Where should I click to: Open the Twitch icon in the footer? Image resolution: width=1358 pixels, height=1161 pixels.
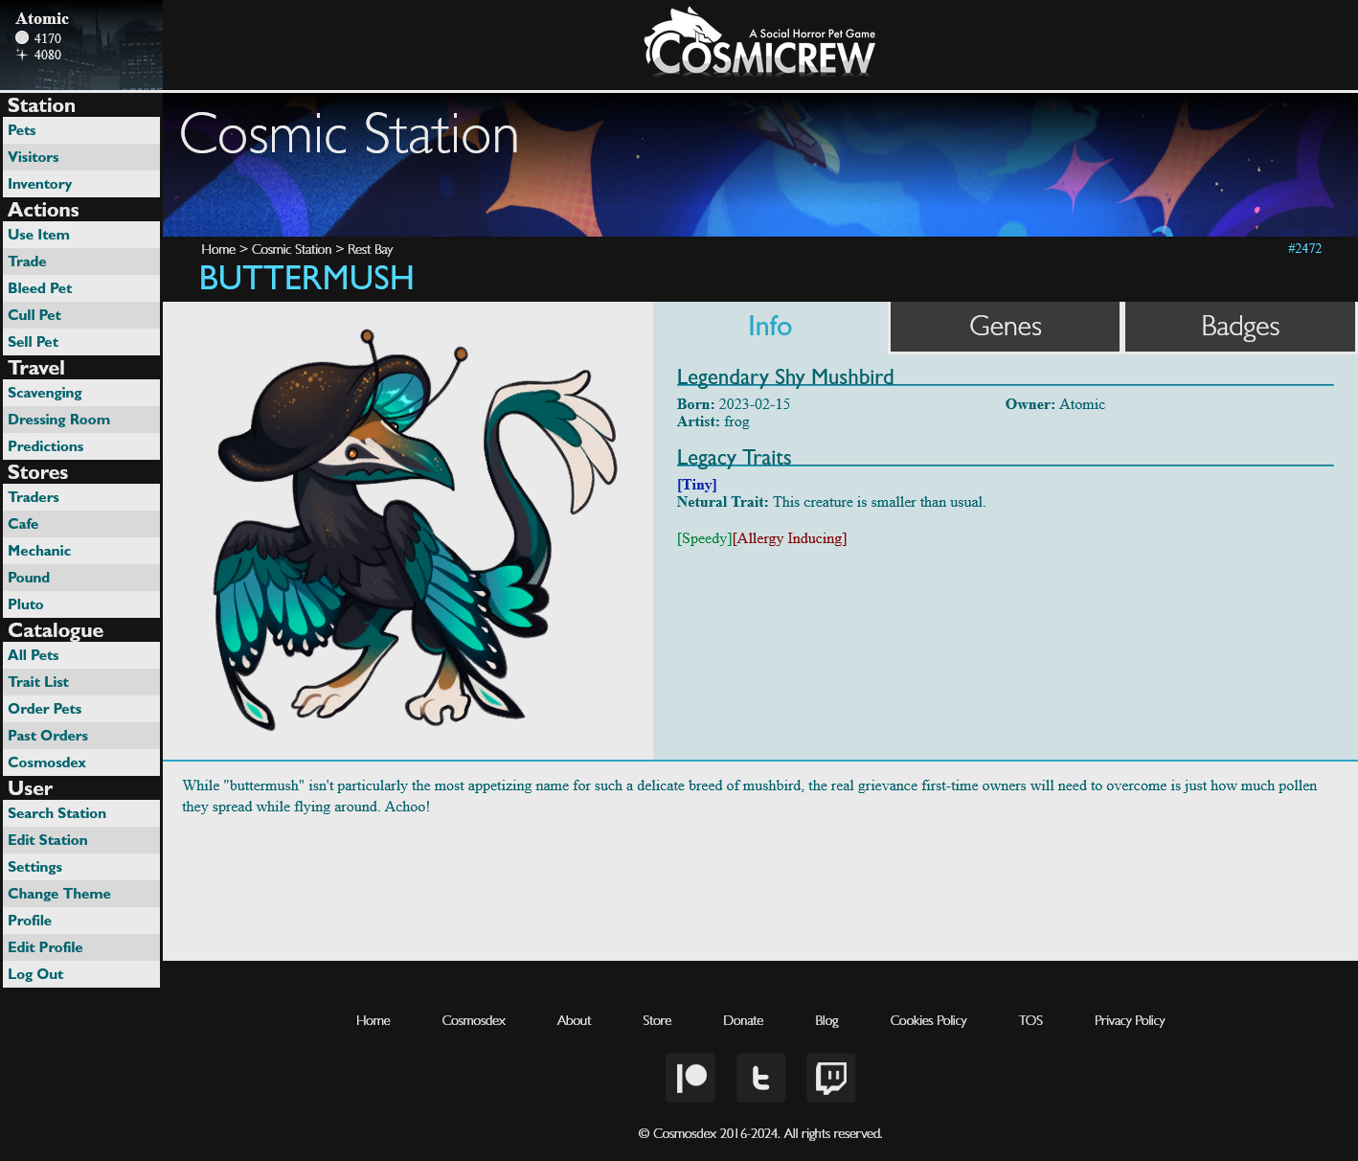point(830,1078)
